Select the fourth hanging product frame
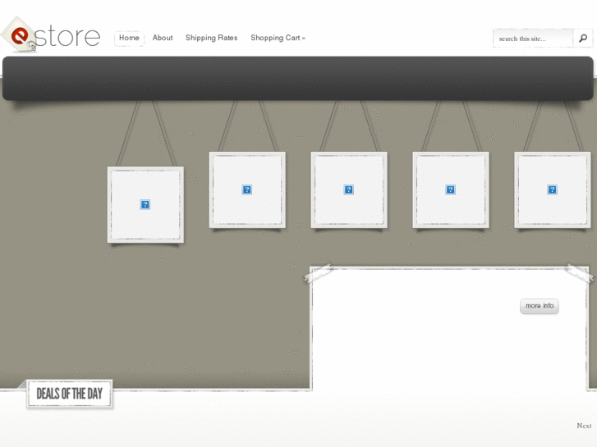The image size is (597, 447). point(451,189)
